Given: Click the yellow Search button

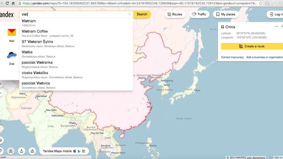Looking at the screenshot, I should coord(142,14).
